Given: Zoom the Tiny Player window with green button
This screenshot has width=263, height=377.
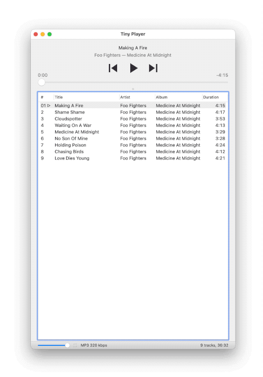Looking at the screenshot, I should coord(50,34).
